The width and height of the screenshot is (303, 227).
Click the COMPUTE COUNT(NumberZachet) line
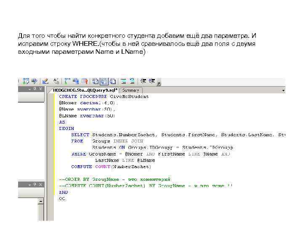pyautogui.click(x=111, y=167)
